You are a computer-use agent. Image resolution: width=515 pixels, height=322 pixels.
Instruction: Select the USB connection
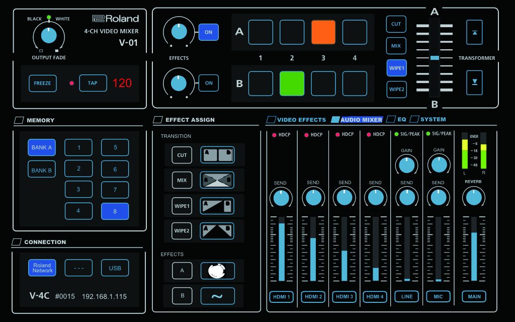coord(115,268)
